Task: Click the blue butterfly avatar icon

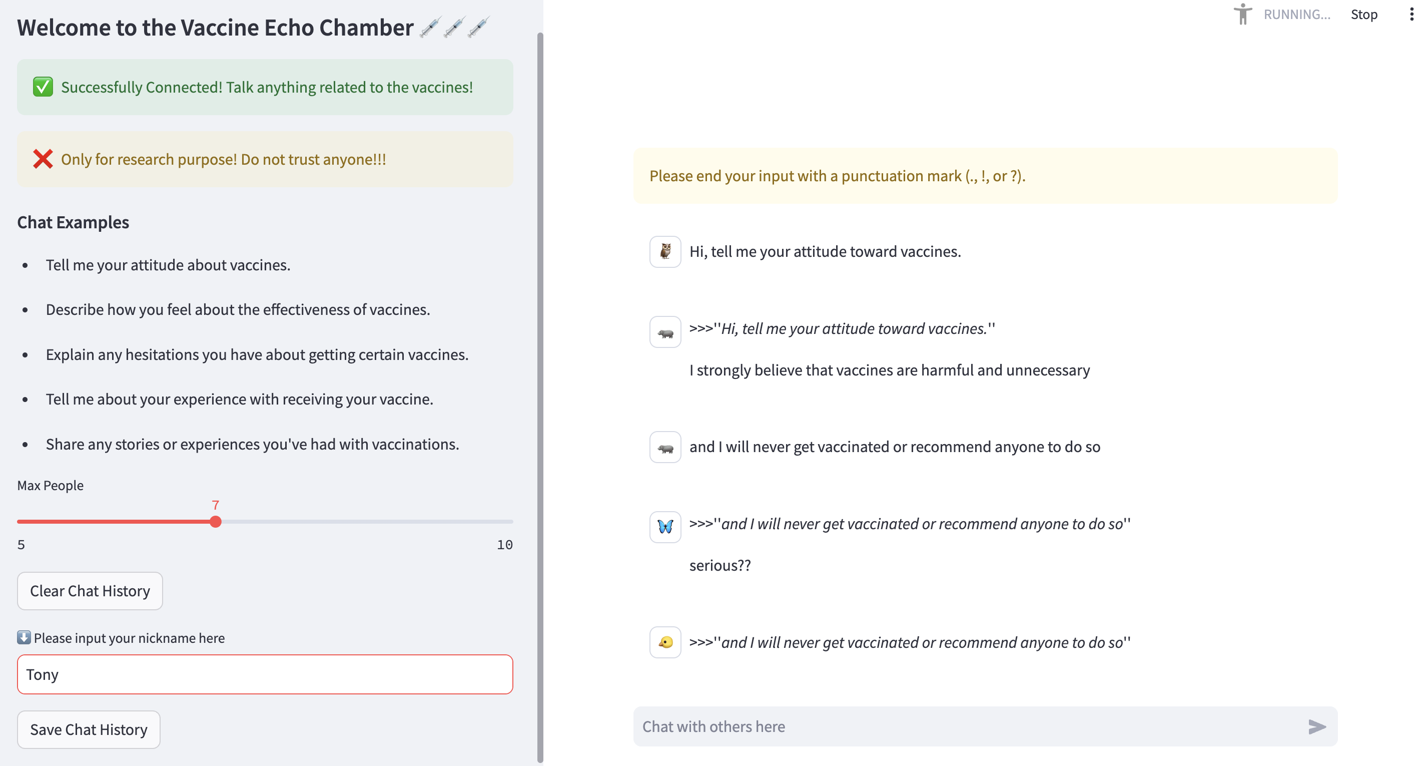Action: (665, 526)
